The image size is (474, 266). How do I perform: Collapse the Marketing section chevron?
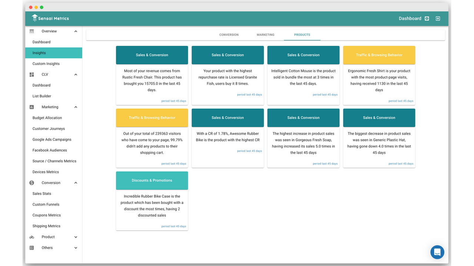pos(76,107)
